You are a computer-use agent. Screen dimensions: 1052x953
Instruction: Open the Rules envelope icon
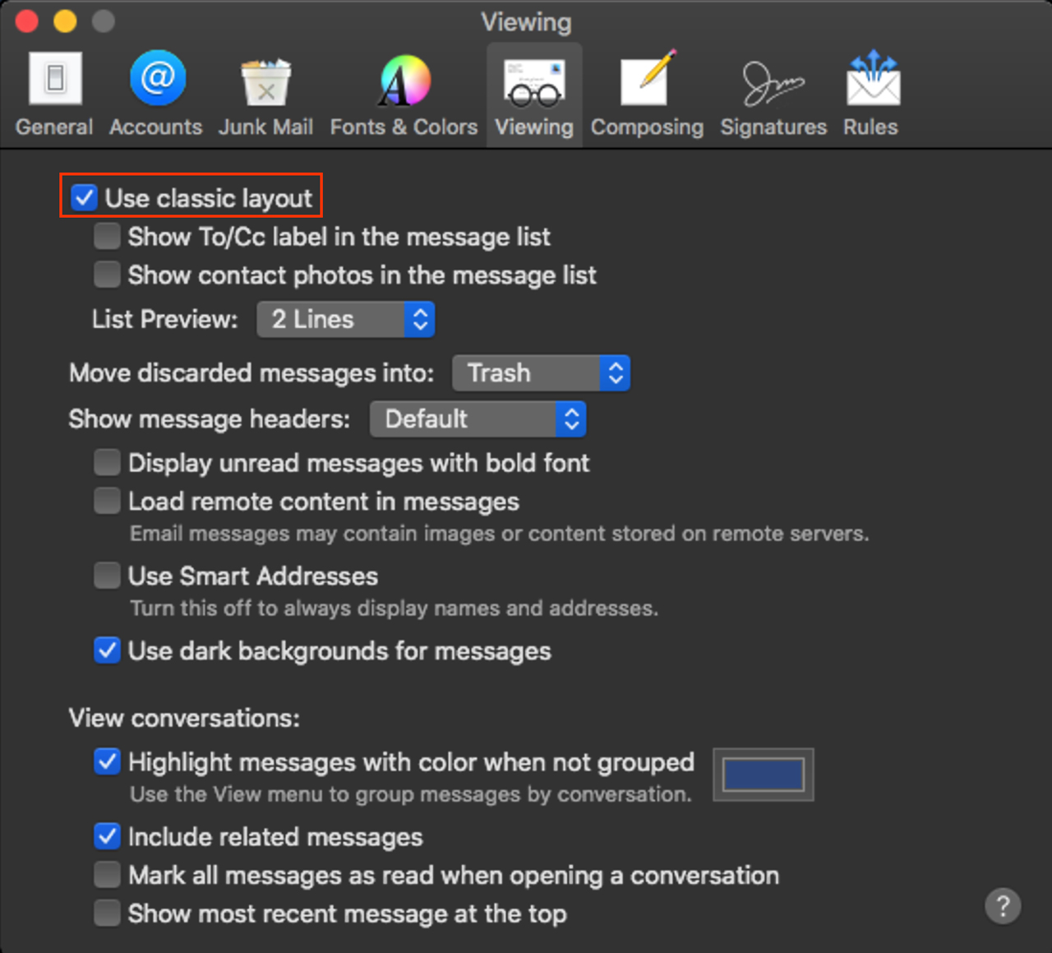tap(873, 79)
